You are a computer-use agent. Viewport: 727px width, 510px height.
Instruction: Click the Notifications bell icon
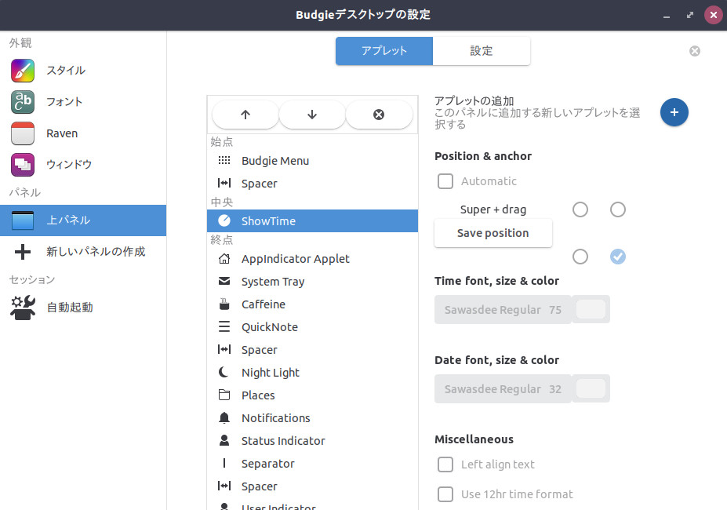224,417
